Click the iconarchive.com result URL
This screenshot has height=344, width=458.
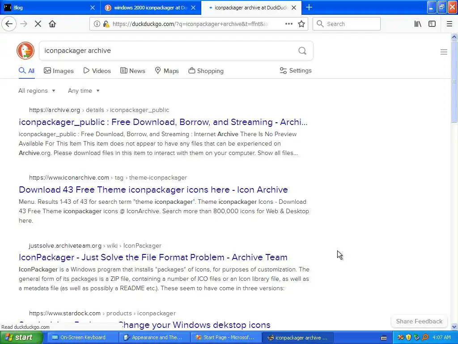tap(108, 177)
